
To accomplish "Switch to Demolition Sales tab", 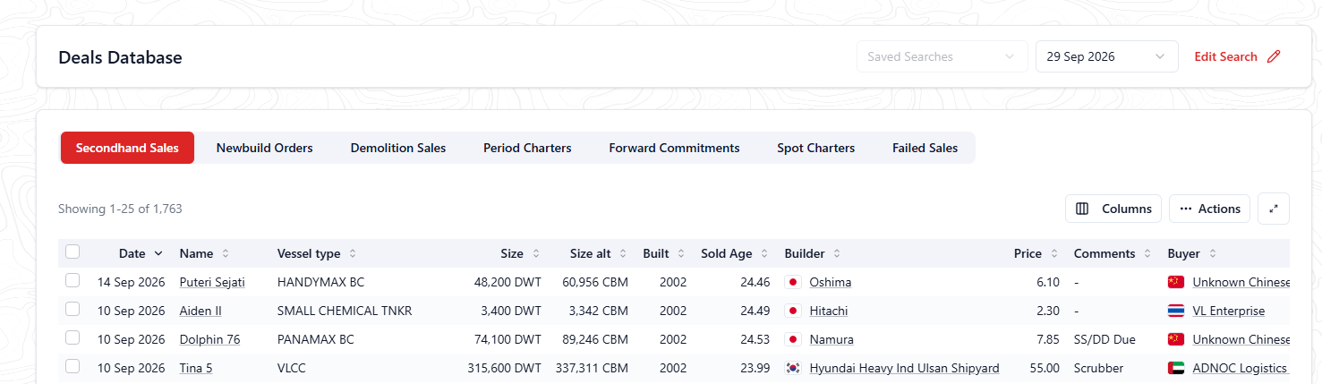I will pyautogui.click(x=398, y=148).
